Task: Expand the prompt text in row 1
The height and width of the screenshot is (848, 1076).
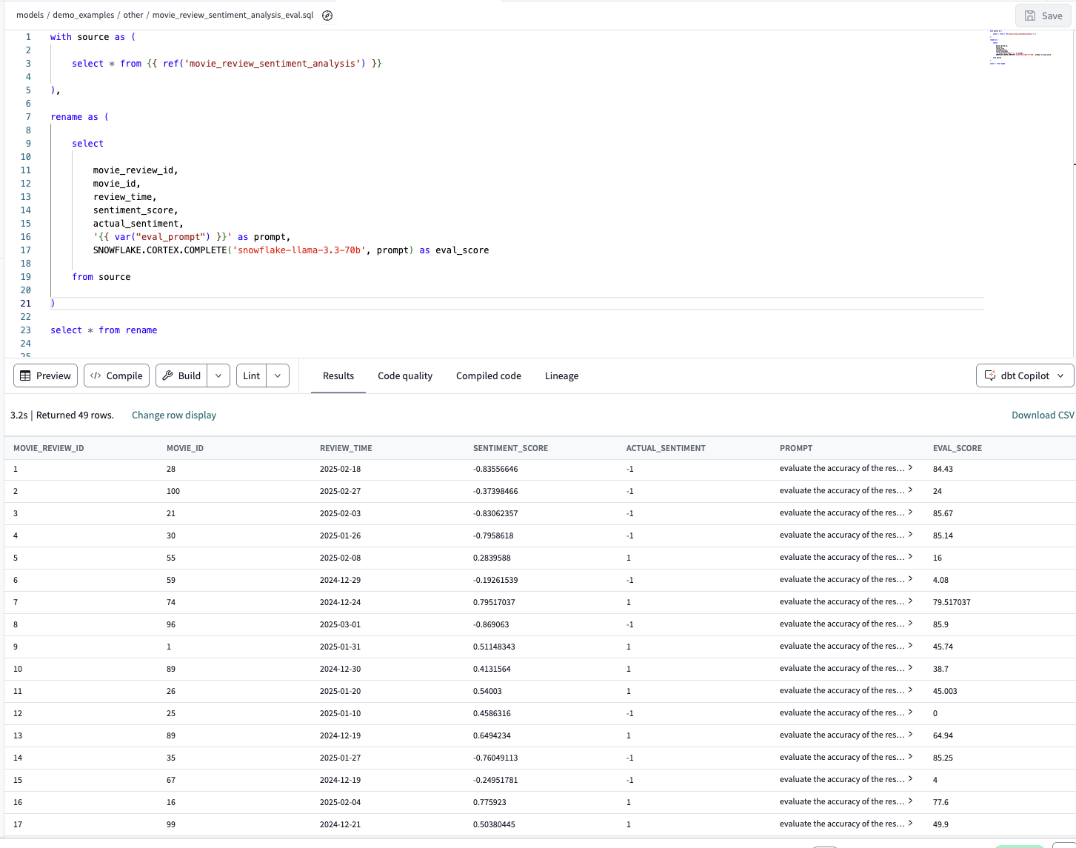Action: (910, 468)
